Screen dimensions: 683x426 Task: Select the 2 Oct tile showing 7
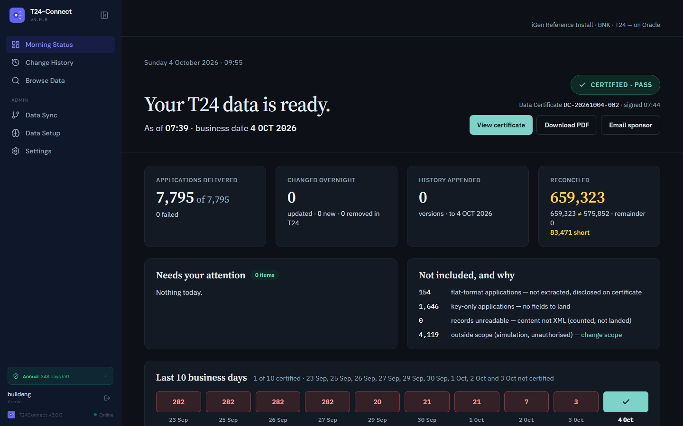(x=526, y=402)
